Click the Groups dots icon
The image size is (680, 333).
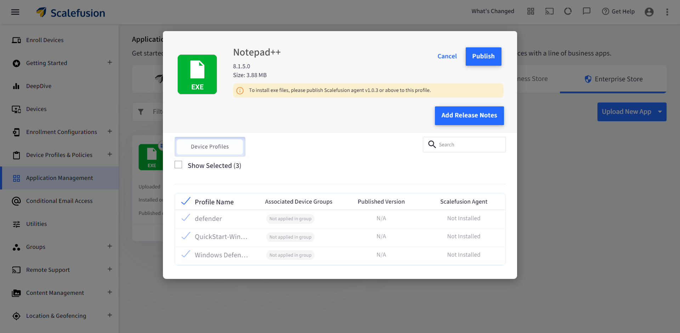pyautogui.click(x=16, y=247)
